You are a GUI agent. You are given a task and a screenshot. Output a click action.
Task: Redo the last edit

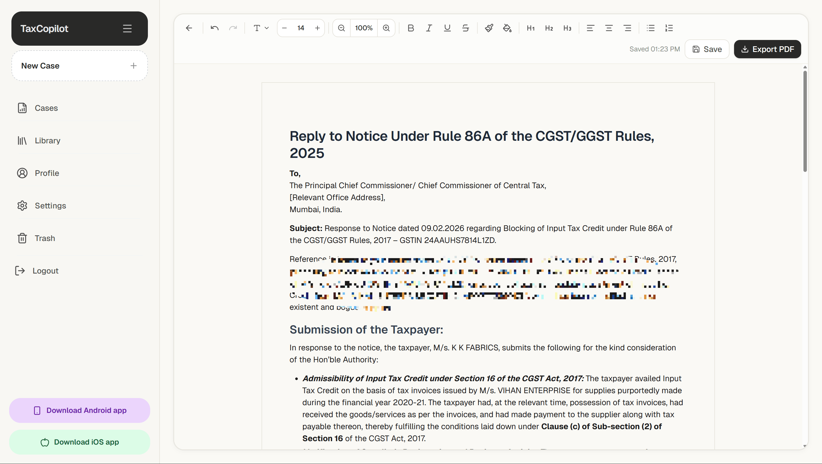point(233,28)
